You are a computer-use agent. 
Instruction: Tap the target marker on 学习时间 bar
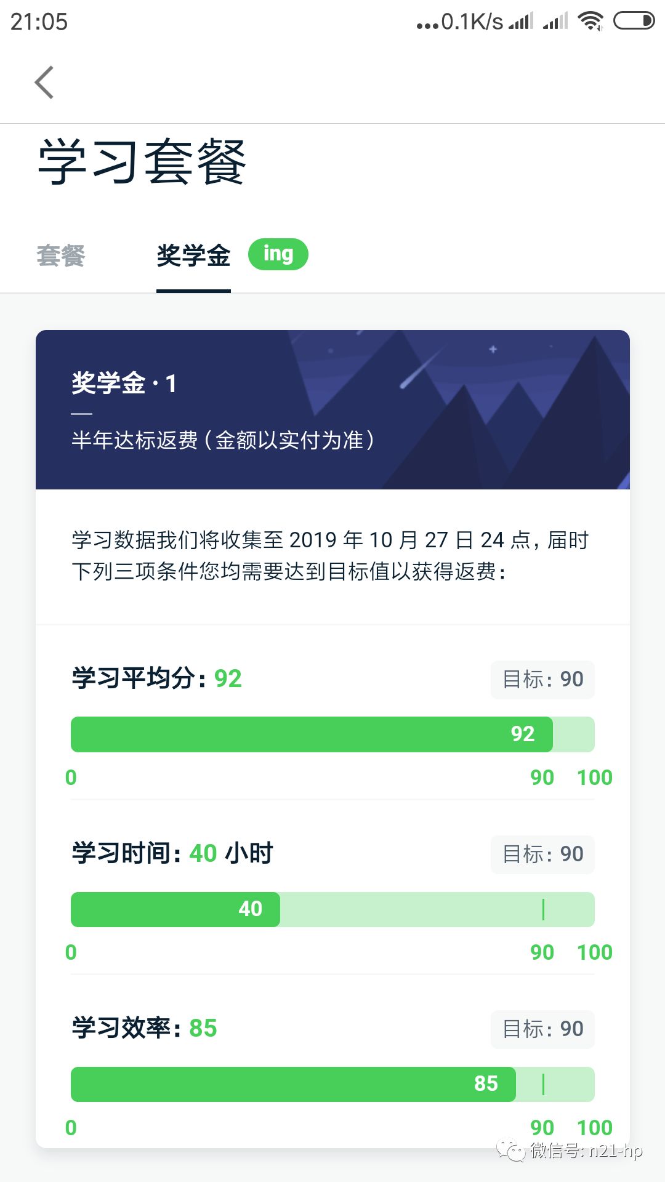[x=543, y=909]
